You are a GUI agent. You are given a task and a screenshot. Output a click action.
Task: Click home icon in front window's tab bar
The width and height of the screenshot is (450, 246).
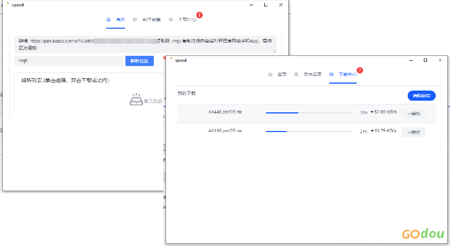tap(270, 75)
